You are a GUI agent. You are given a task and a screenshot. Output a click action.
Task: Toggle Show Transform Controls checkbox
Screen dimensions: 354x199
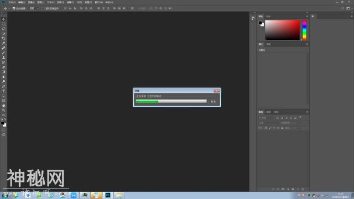[x=43, y=8]
